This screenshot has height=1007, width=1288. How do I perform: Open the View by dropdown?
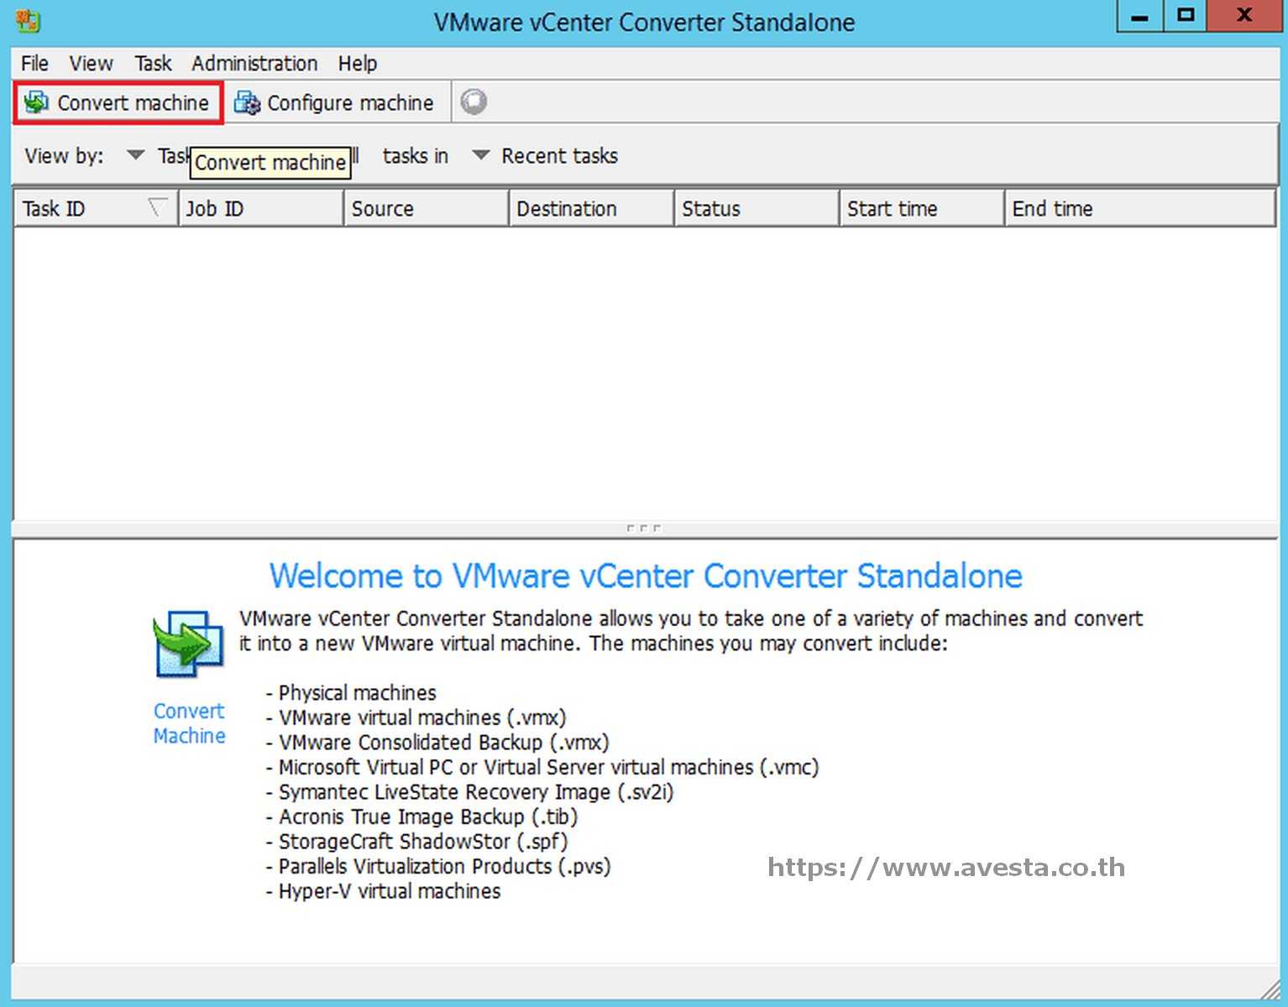(x=134, y=155)
